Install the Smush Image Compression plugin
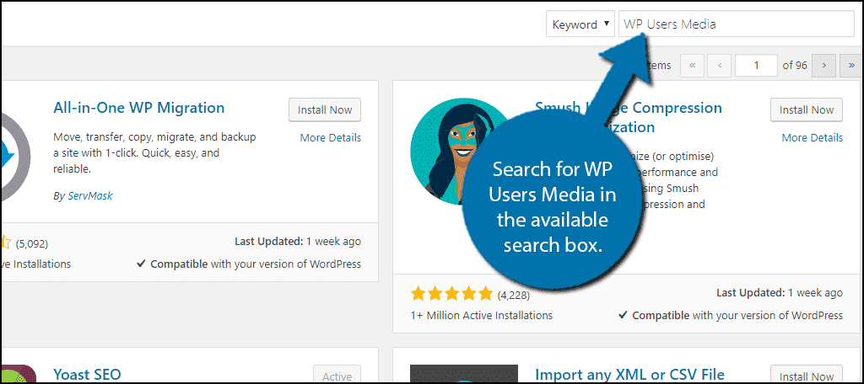 pos(806,109)
